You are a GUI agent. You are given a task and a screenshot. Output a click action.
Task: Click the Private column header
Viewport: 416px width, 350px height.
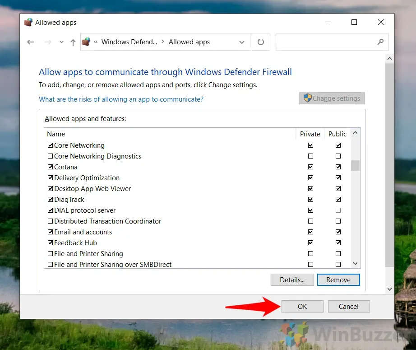pyautogui.click(x=310, y=134)
